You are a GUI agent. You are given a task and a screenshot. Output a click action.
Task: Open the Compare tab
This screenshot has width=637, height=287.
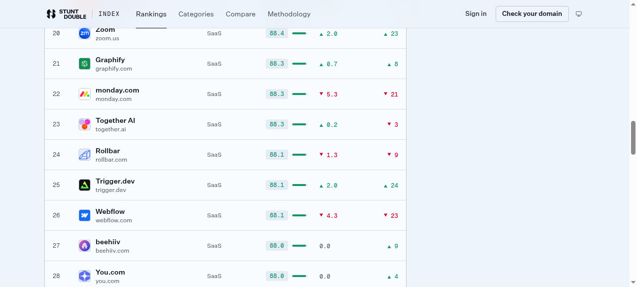pos(240,14)
